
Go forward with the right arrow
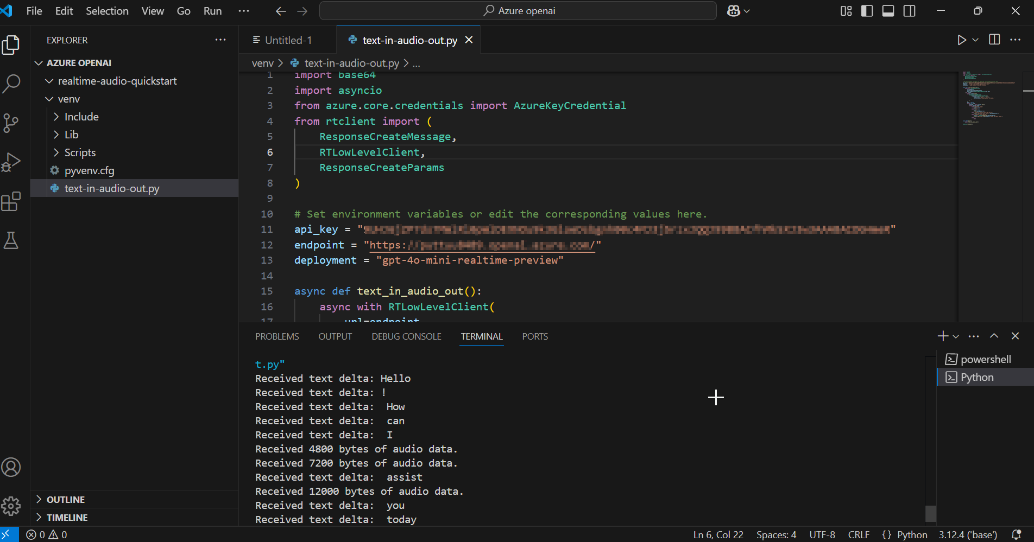tap(302, 11)
